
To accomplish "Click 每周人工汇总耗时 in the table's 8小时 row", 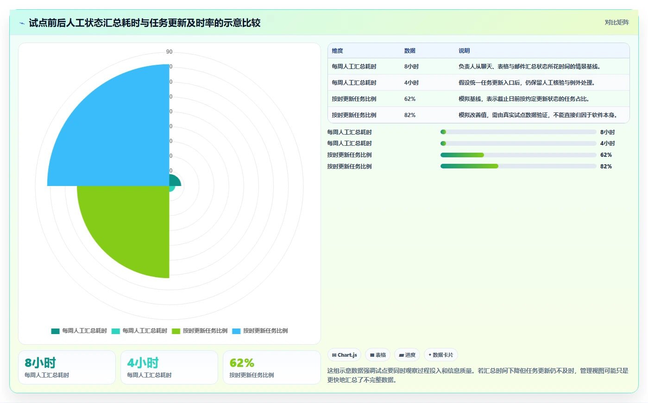I will tap(354, 67).
